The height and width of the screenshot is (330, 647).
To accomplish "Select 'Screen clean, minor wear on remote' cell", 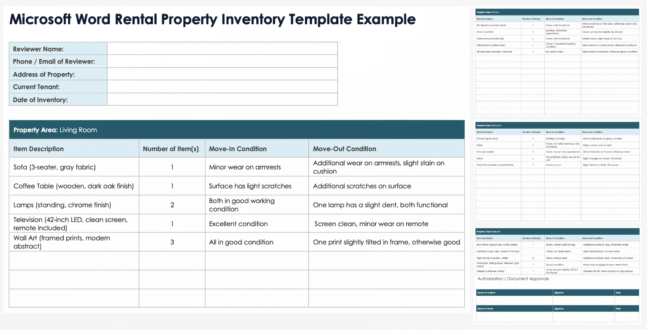I will [387, 224].
